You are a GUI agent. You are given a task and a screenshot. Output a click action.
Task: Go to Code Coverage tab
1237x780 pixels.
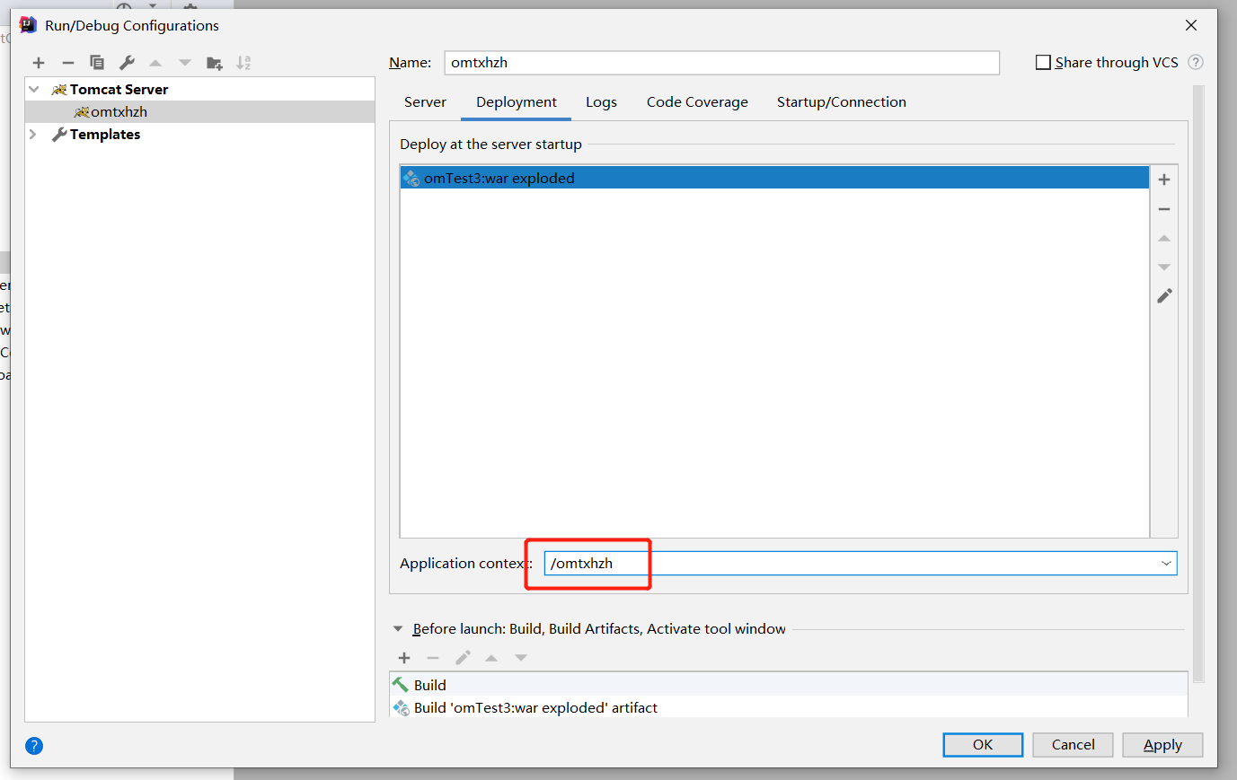click(x=697, y=102)
